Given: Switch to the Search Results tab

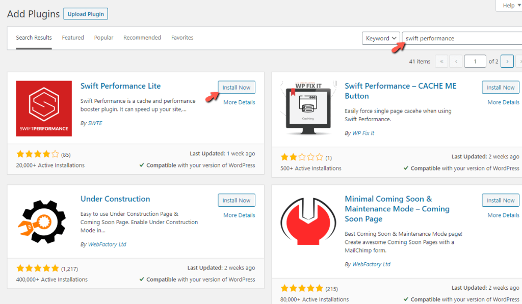Looking at the screenshot, I should (34, 38).
